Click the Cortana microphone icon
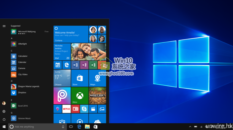The width and height of the screenshot is (233, 130). pyautogui.click(x=63, y=127)
